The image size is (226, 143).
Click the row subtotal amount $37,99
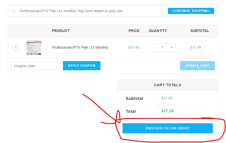point(196,47)
